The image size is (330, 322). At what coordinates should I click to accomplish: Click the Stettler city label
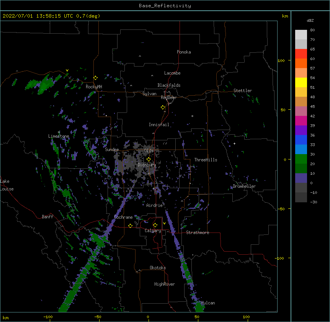click(243, 91)
